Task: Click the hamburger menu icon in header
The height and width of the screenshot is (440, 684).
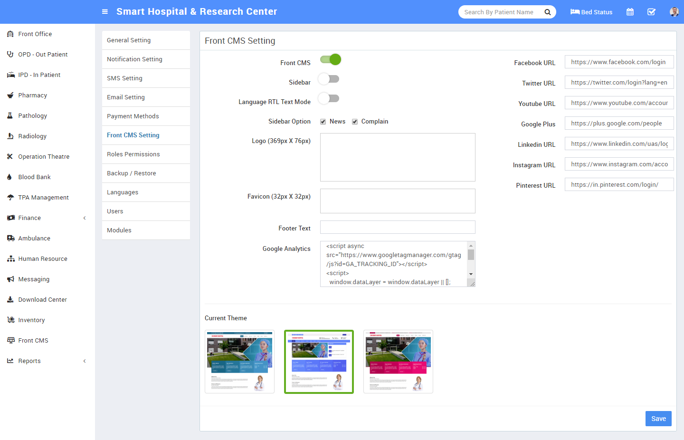Action: [x=105, y=12]
